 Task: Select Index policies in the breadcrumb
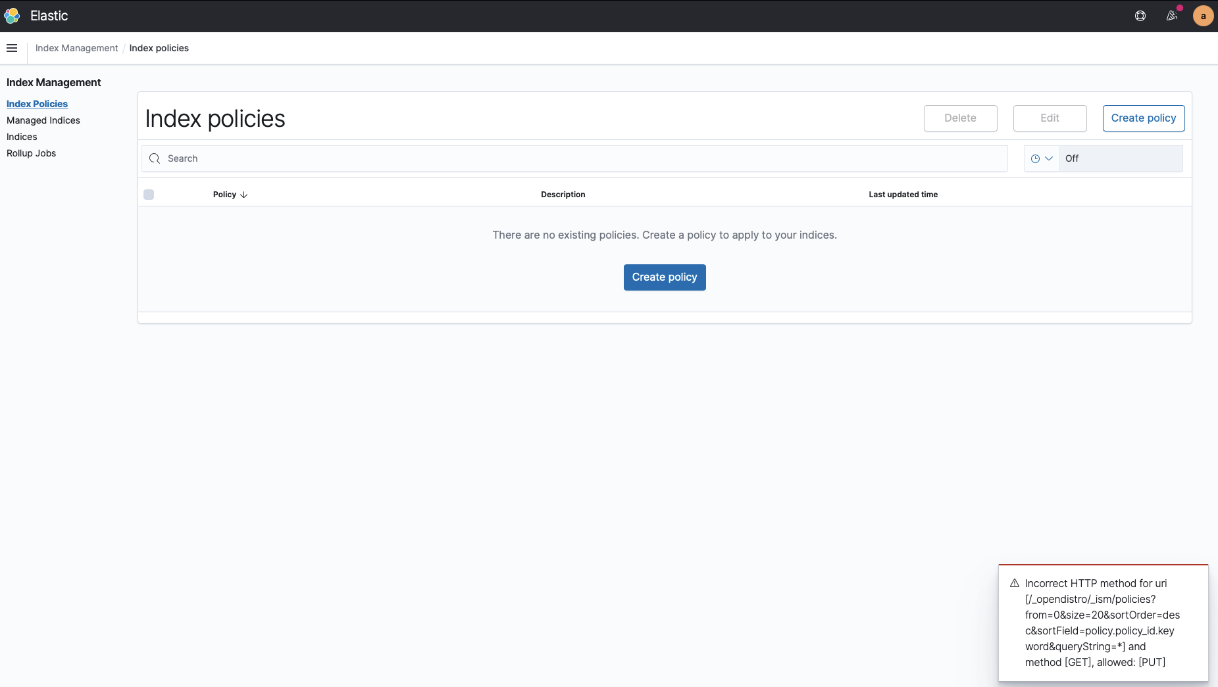point(159,47)
